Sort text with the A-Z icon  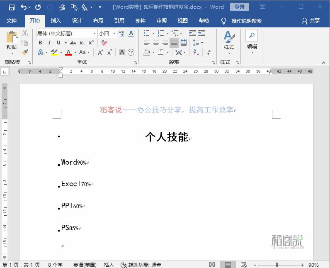(x=196, y=52)
